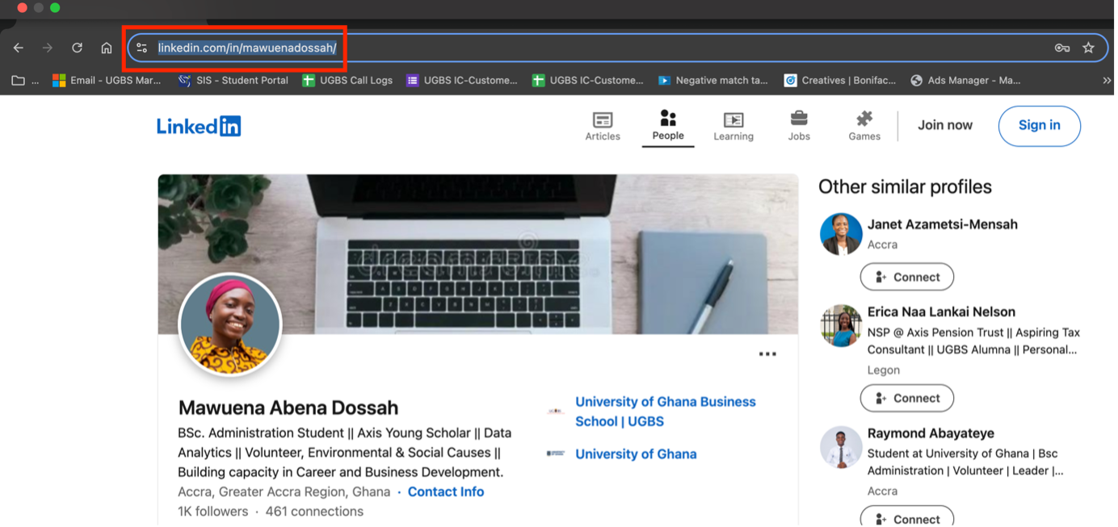Click the LinkedIn logo

[199, 126]
